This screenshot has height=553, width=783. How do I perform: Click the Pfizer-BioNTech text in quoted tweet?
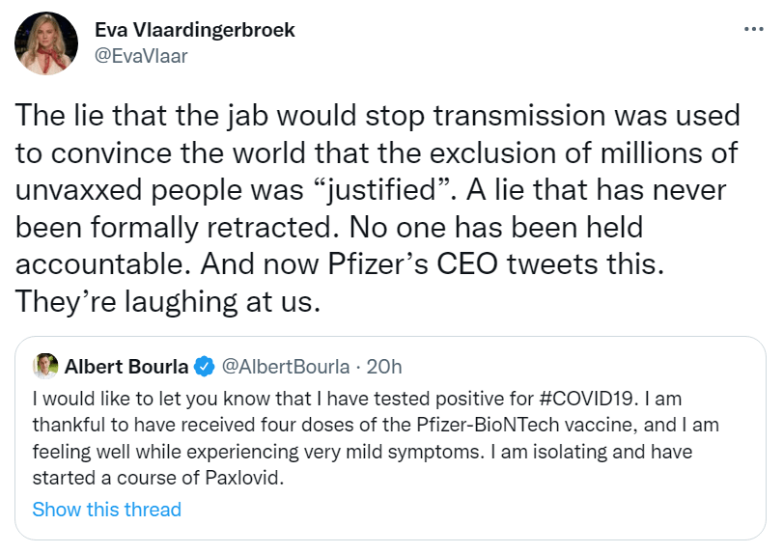click(474, 425)
